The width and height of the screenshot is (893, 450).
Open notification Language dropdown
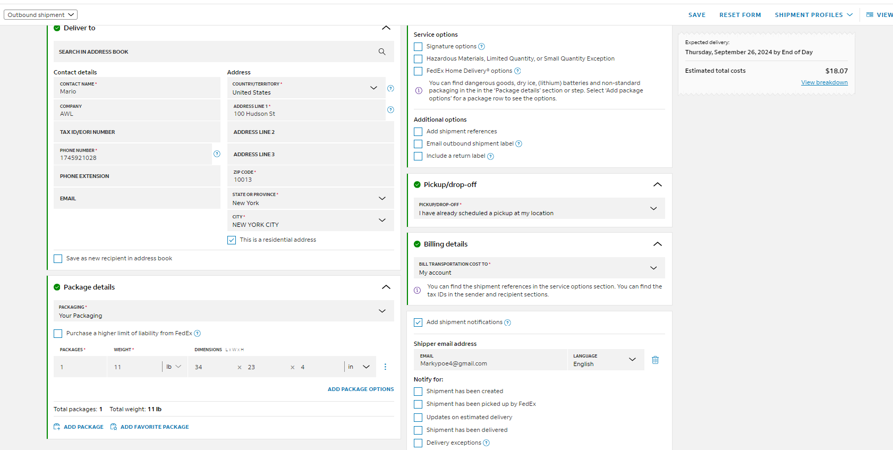point(606,360)
